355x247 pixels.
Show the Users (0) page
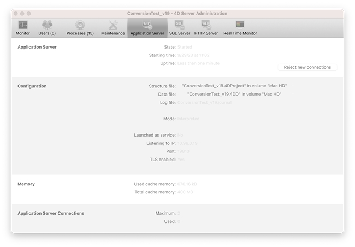coord(47,25)
